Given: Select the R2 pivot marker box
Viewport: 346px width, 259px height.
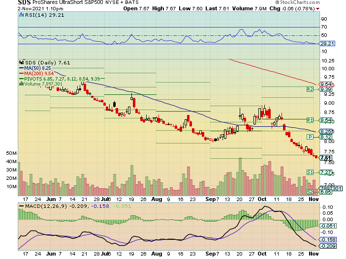Looking at the screenshot, I should point(310,89).
